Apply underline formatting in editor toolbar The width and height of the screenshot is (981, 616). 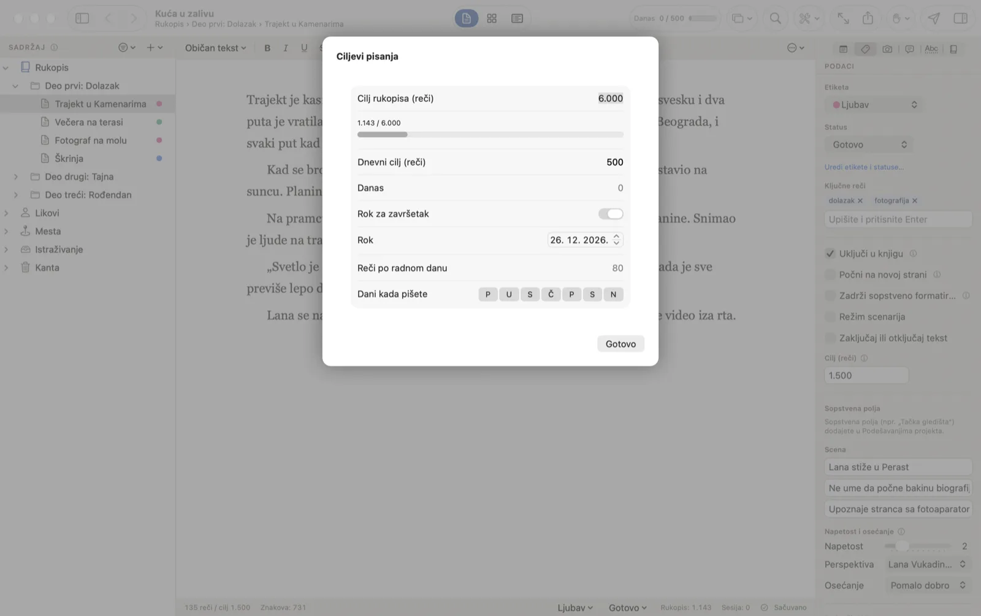coord(304,48)
